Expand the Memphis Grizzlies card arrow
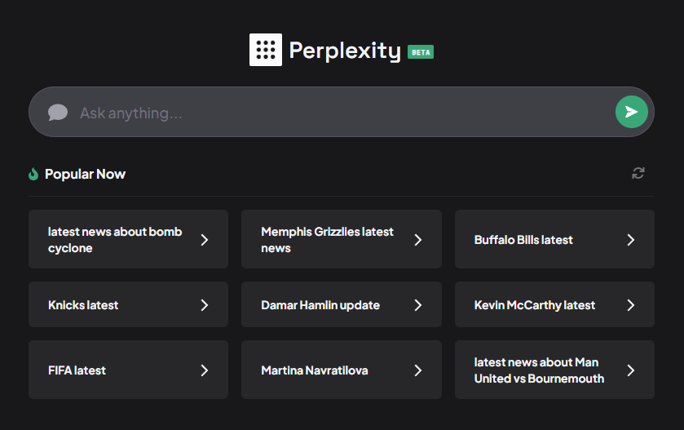 [x=418, y=240]
